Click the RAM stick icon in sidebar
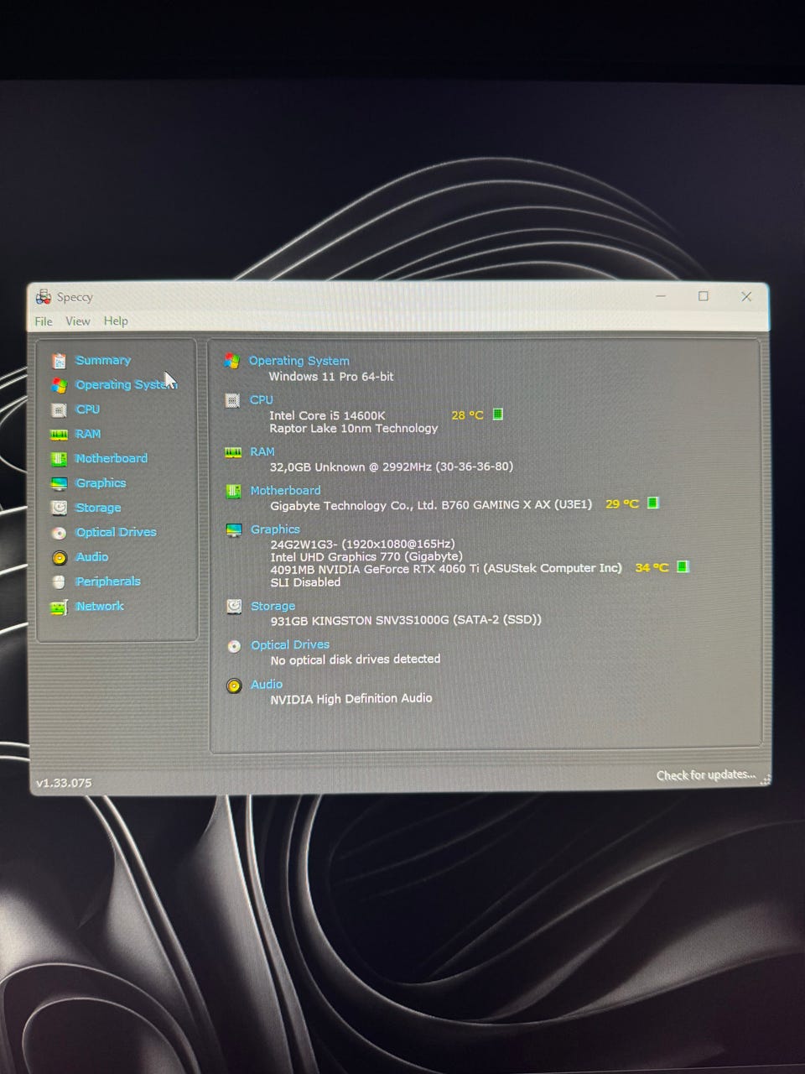 pyautogui.click(x=59, y=435)
